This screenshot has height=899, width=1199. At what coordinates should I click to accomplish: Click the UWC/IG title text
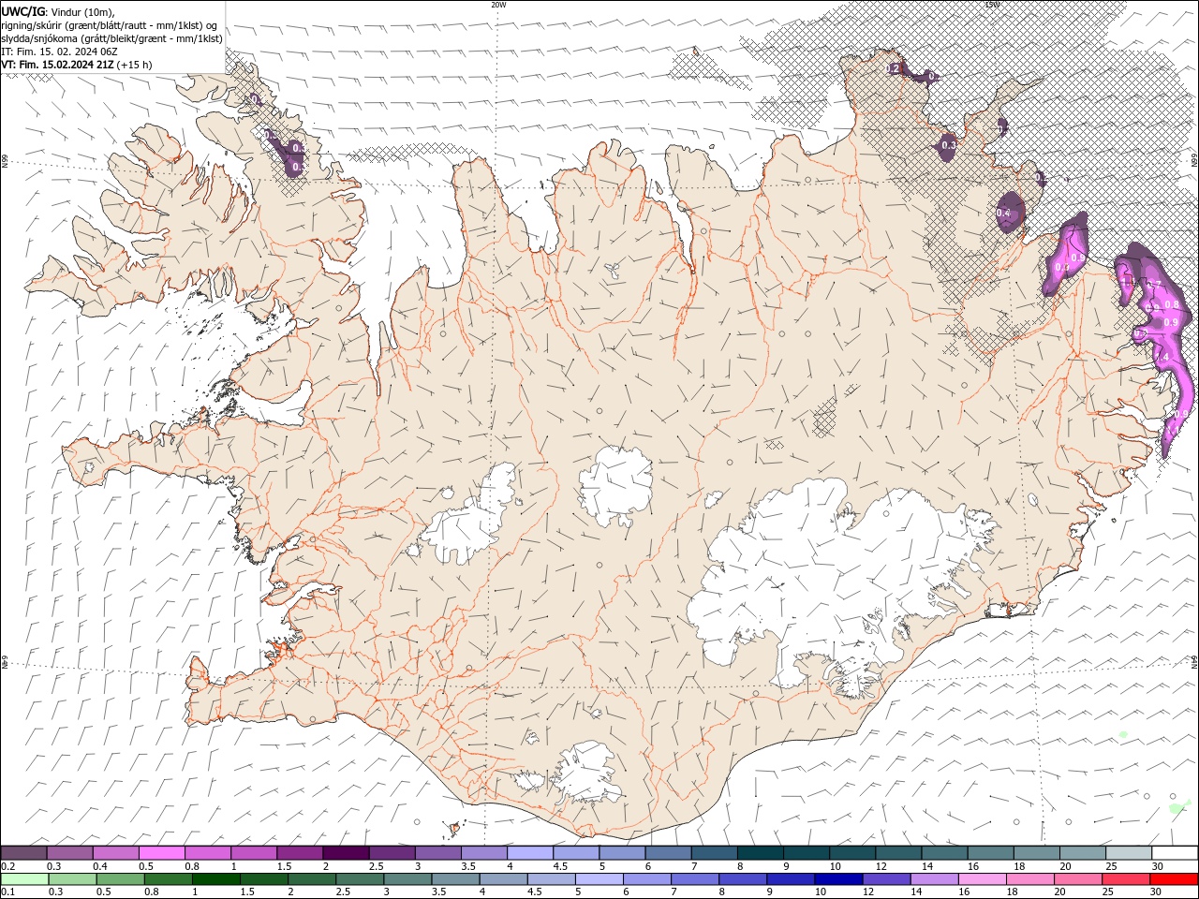pos(23,10)
